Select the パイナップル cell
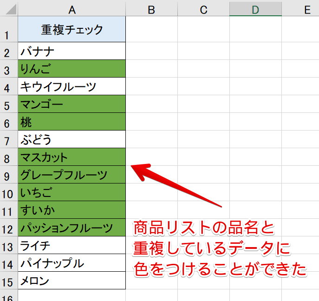The height and width of the screenshot is (301, 319). (72, 263)
